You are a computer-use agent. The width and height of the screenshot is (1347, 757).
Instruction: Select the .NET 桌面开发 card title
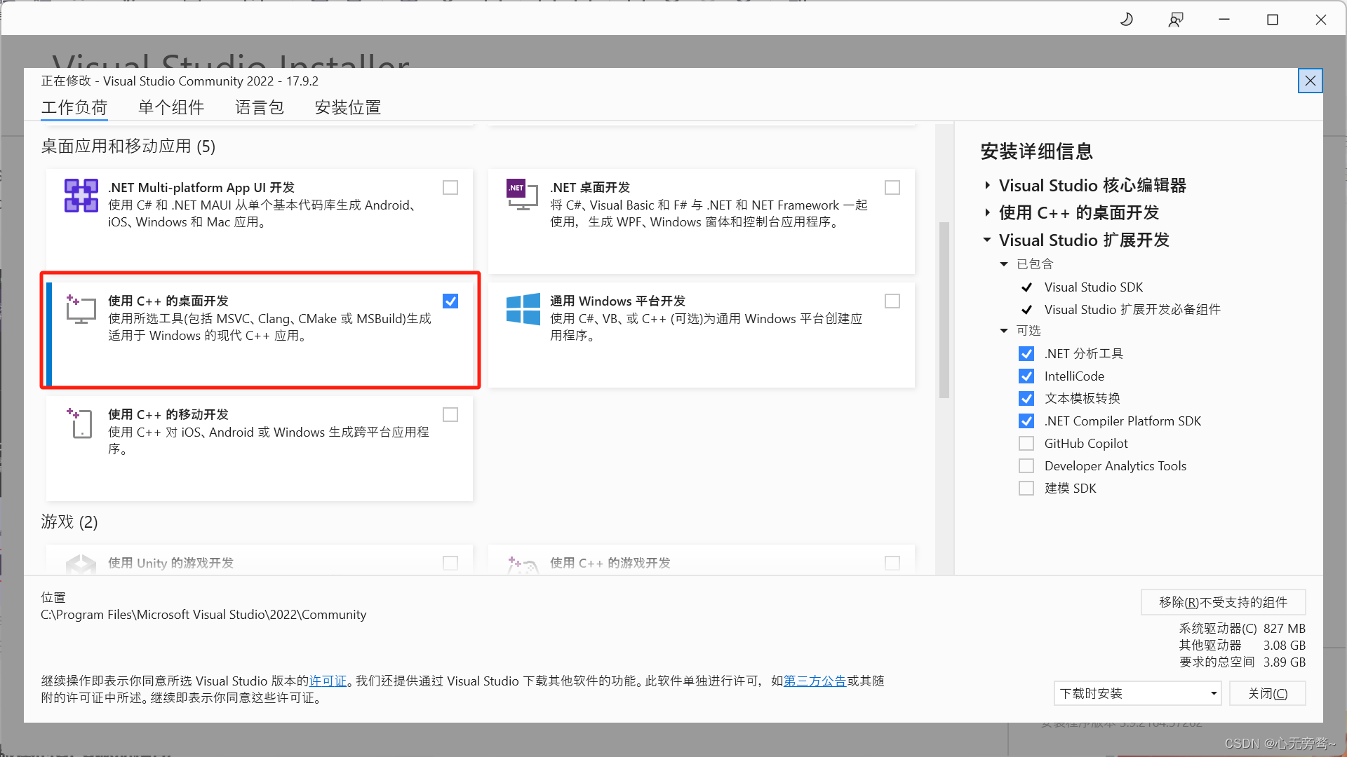pos(590,188)
